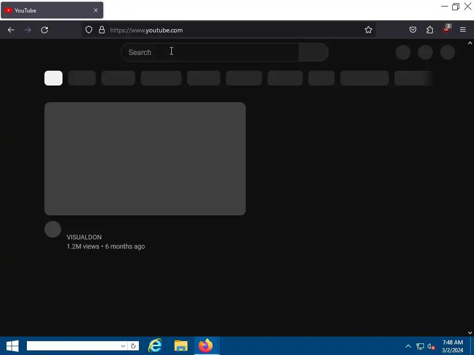Open the clock showing 7:48 AM
Viewport: 474px width, 355px height.
pyautogui.click(x=453, y=346)
